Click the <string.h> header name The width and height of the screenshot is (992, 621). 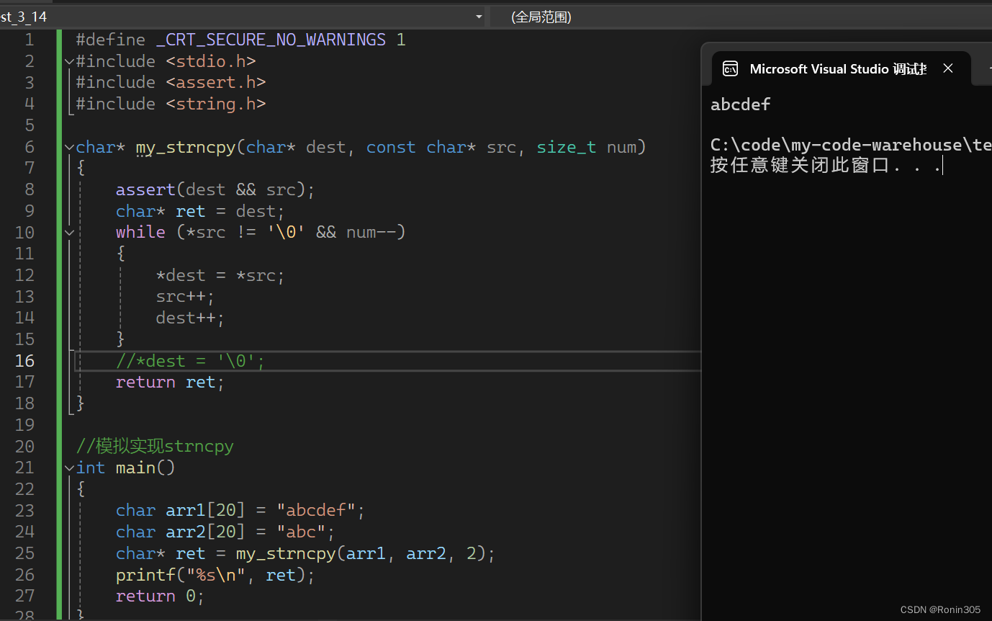216,104
